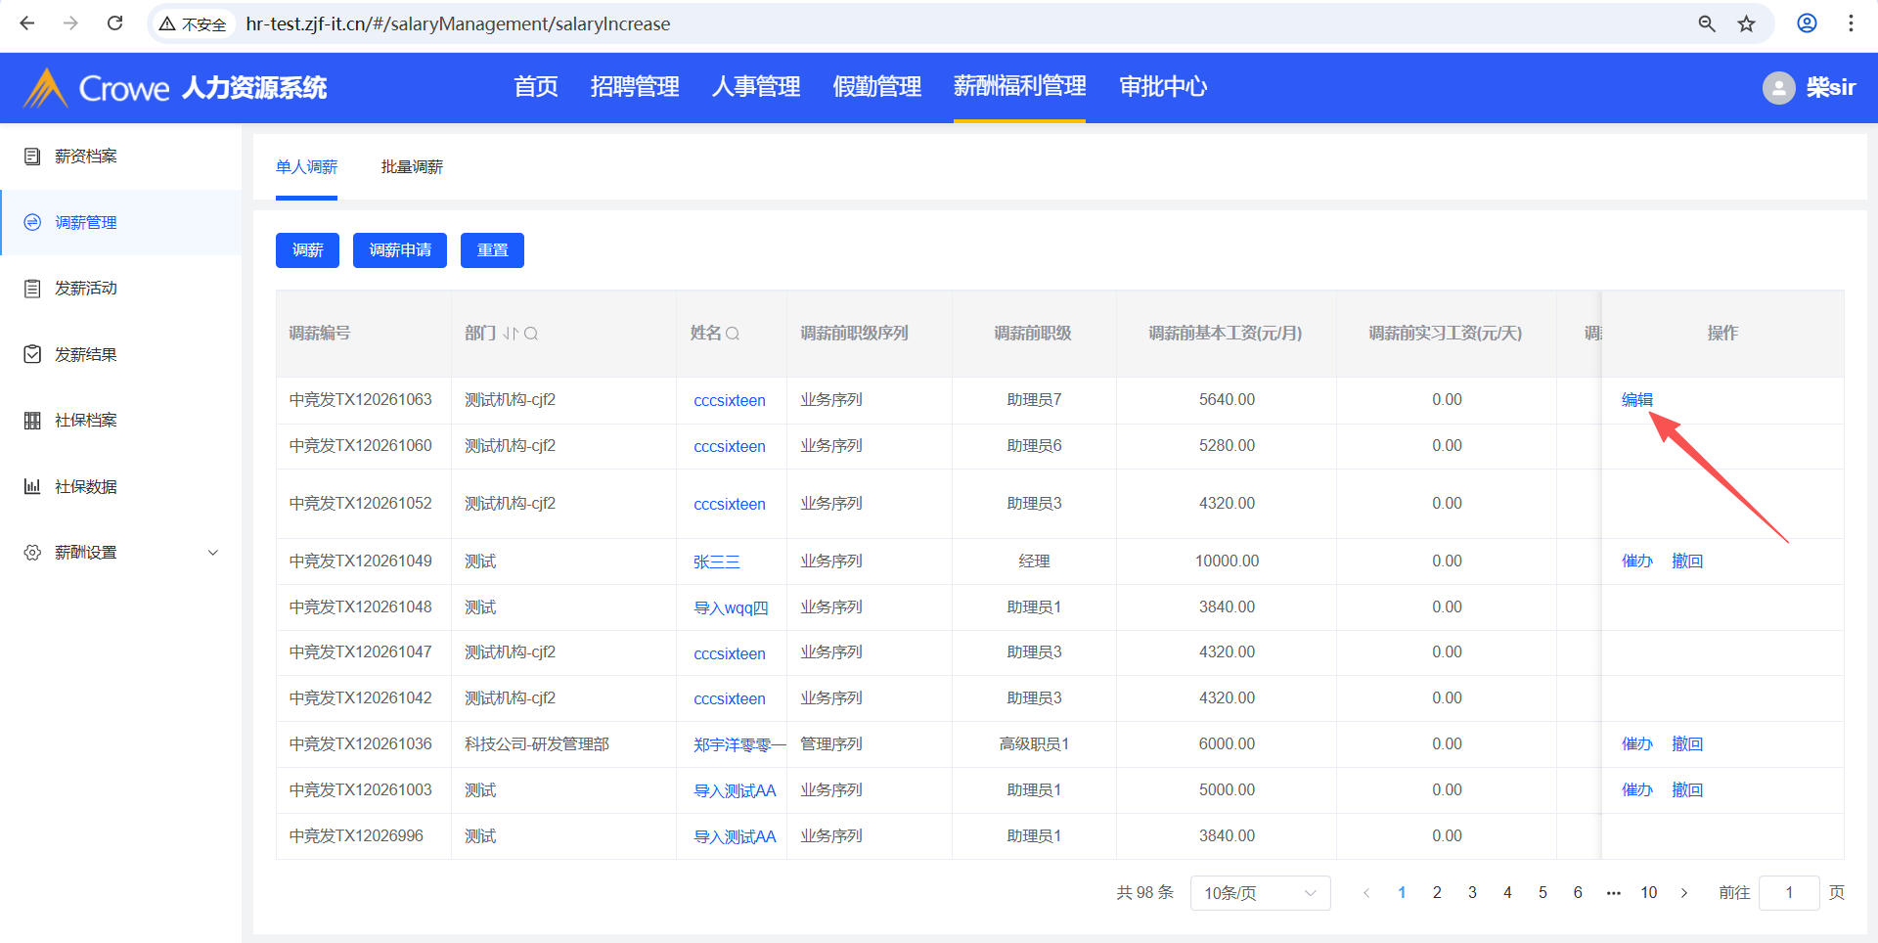The height and width of the screenshot is (943, 1878).
Task: Click 编辑 link in the first row
Action: tap(1636, 400)
